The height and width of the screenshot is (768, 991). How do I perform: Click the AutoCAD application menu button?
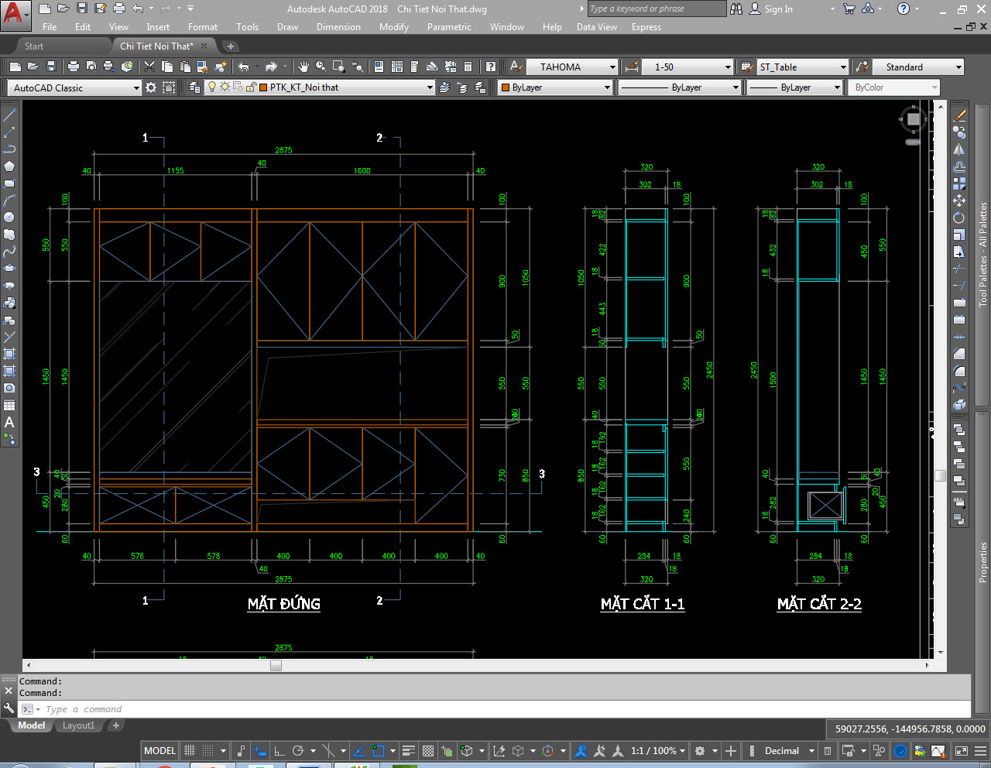pos(15,14)
